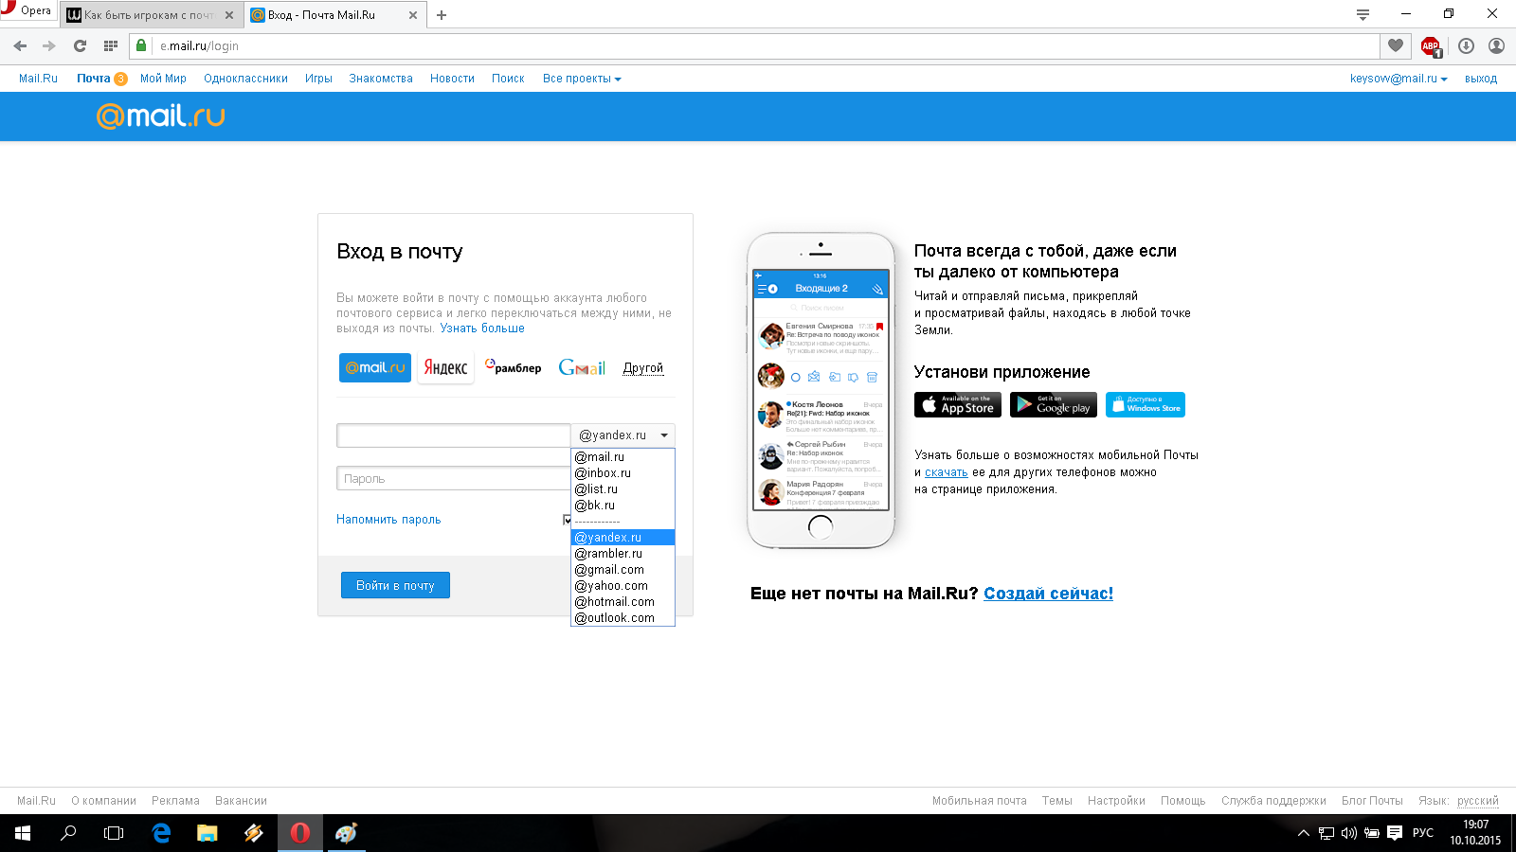Focus the email login input field
Viewport: 1516px width, 852px height.
454,435
